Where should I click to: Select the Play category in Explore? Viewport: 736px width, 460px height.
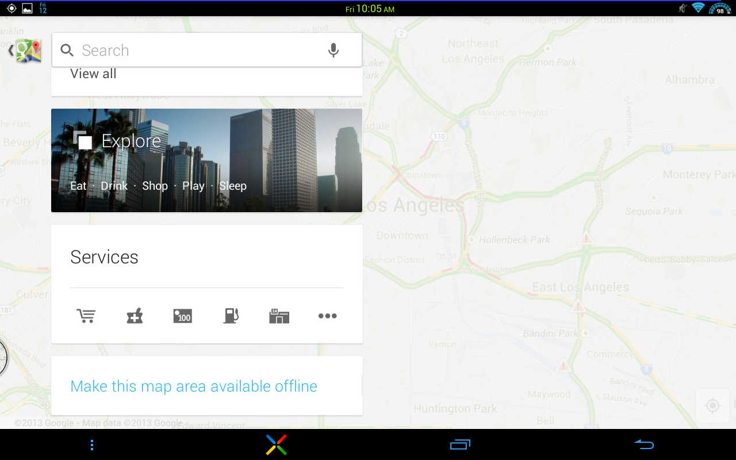pos(193,186)
